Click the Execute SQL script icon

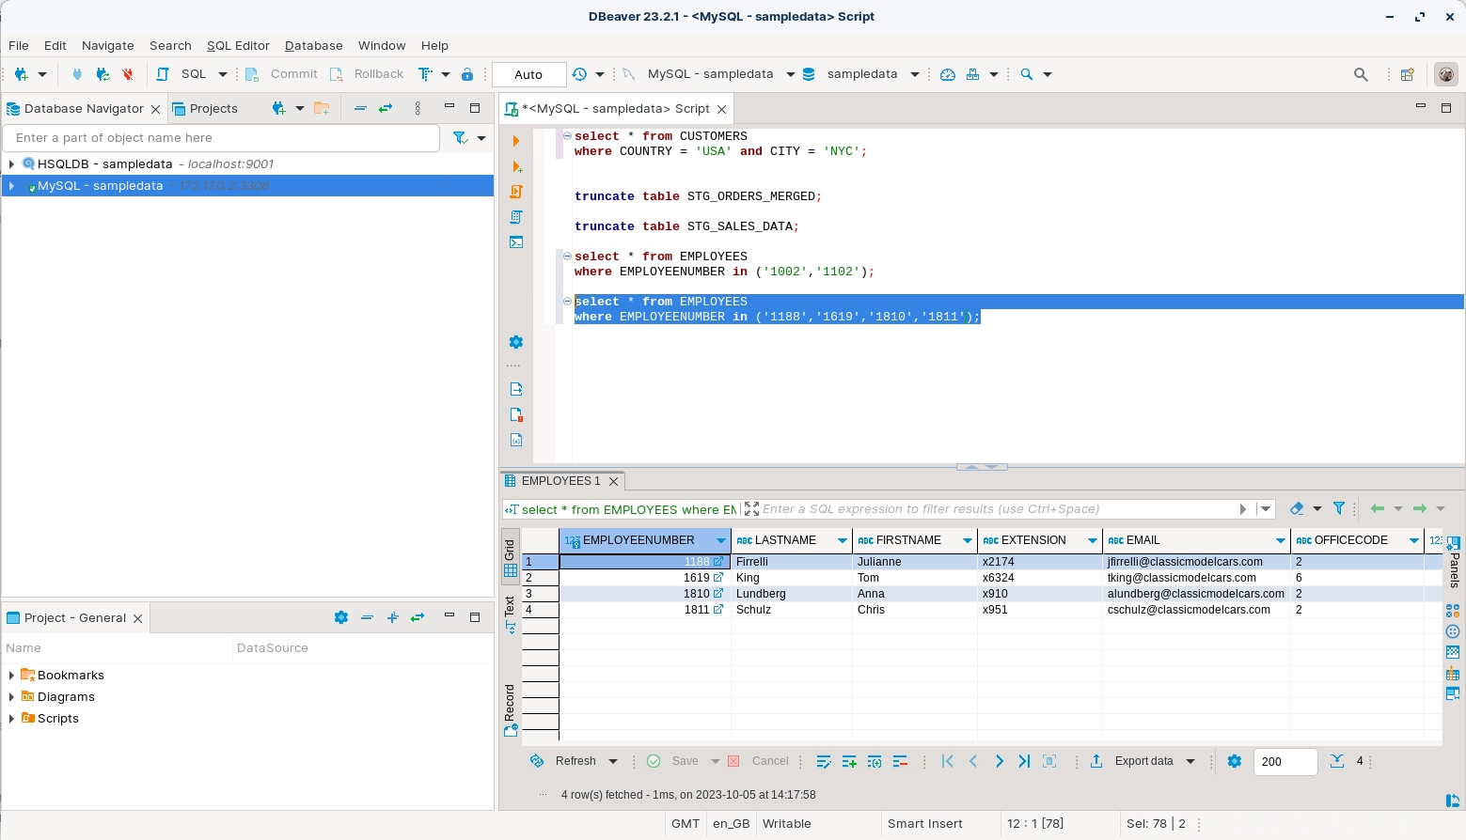515,192
